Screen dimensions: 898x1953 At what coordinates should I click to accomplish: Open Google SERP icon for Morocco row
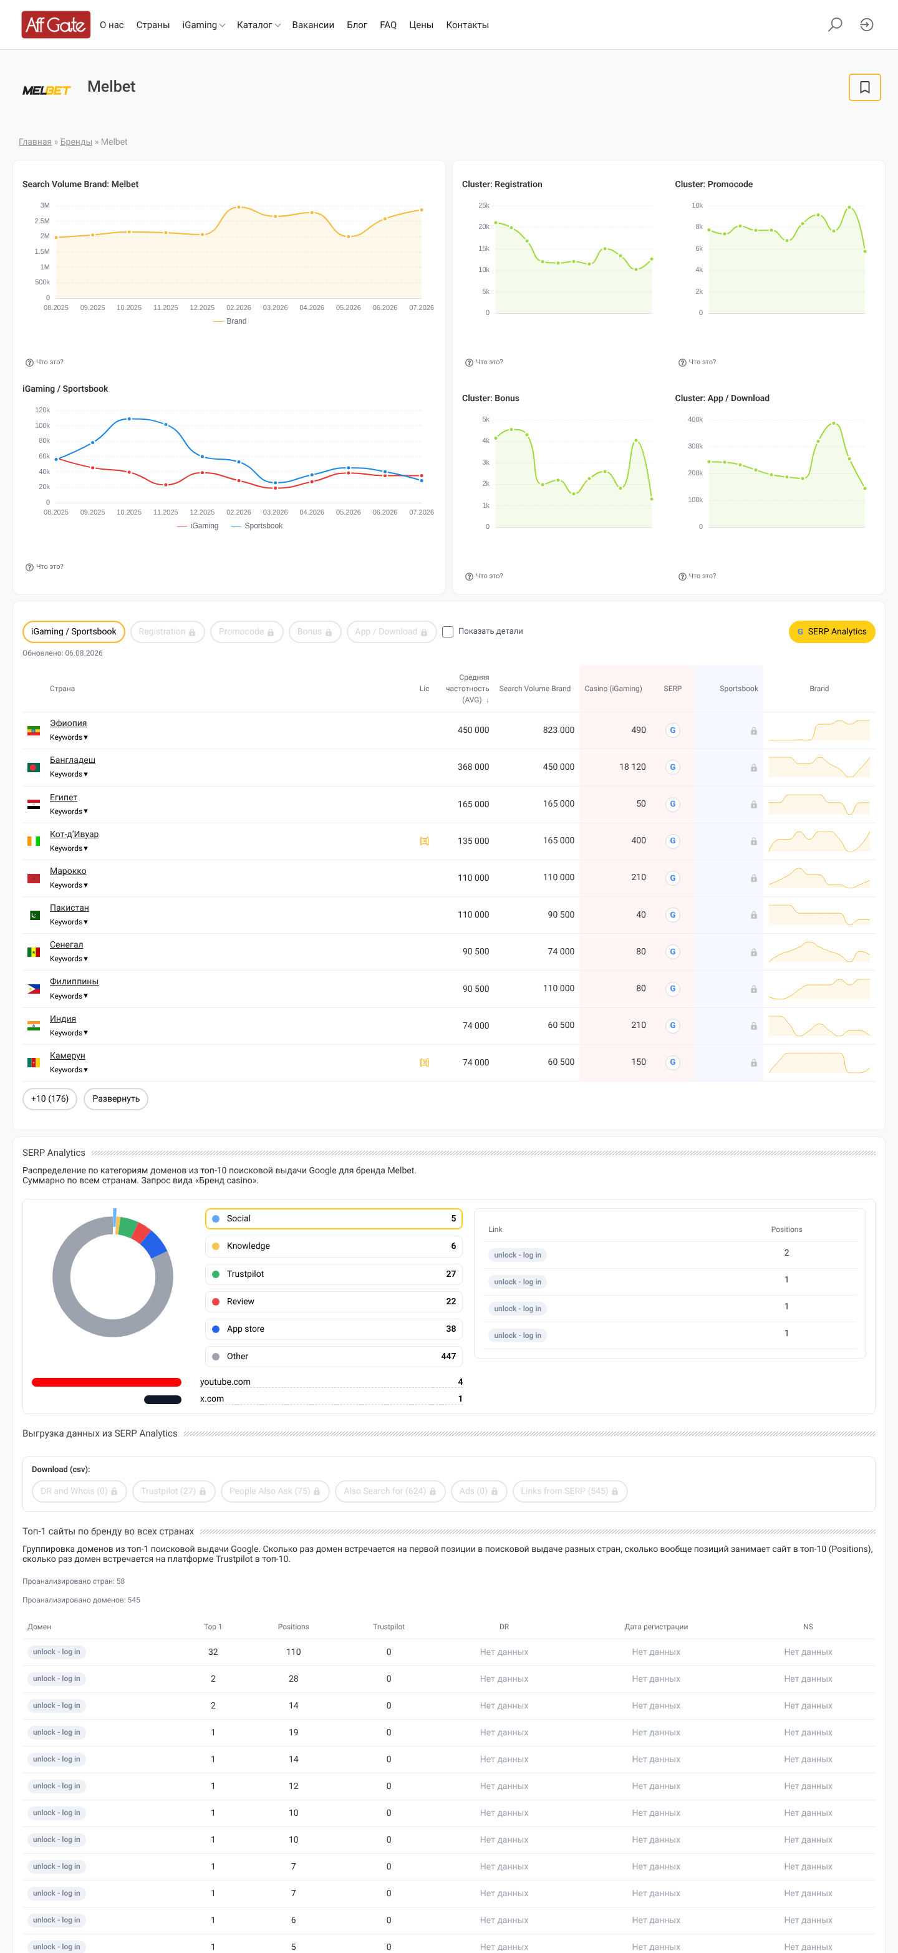672,878
